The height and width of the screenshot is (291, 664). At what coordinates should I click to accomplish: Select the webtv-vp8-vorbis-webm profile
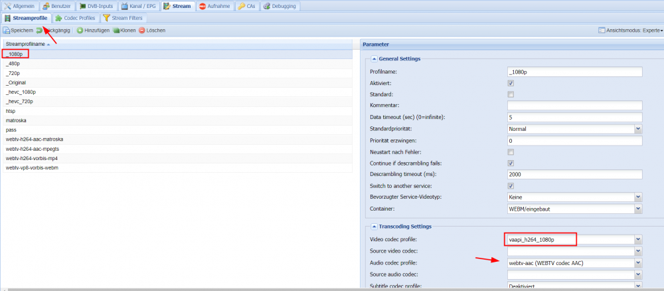pyautogui.click(x=177, y=167)
